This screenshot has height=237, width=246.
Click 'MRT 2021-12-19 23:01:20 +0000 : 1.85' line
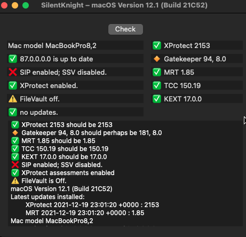(x=85, y=213)
